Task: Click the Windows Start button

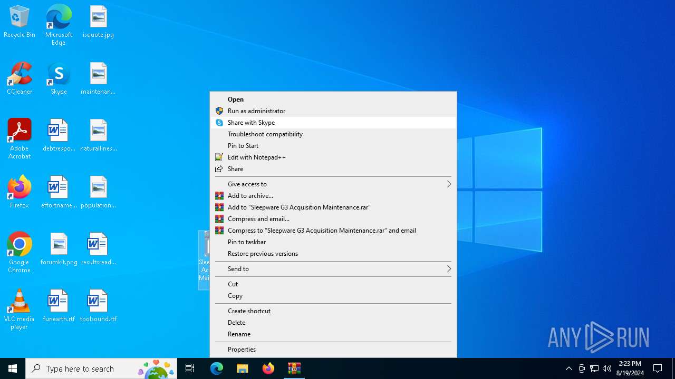Action: click(13, 368)
